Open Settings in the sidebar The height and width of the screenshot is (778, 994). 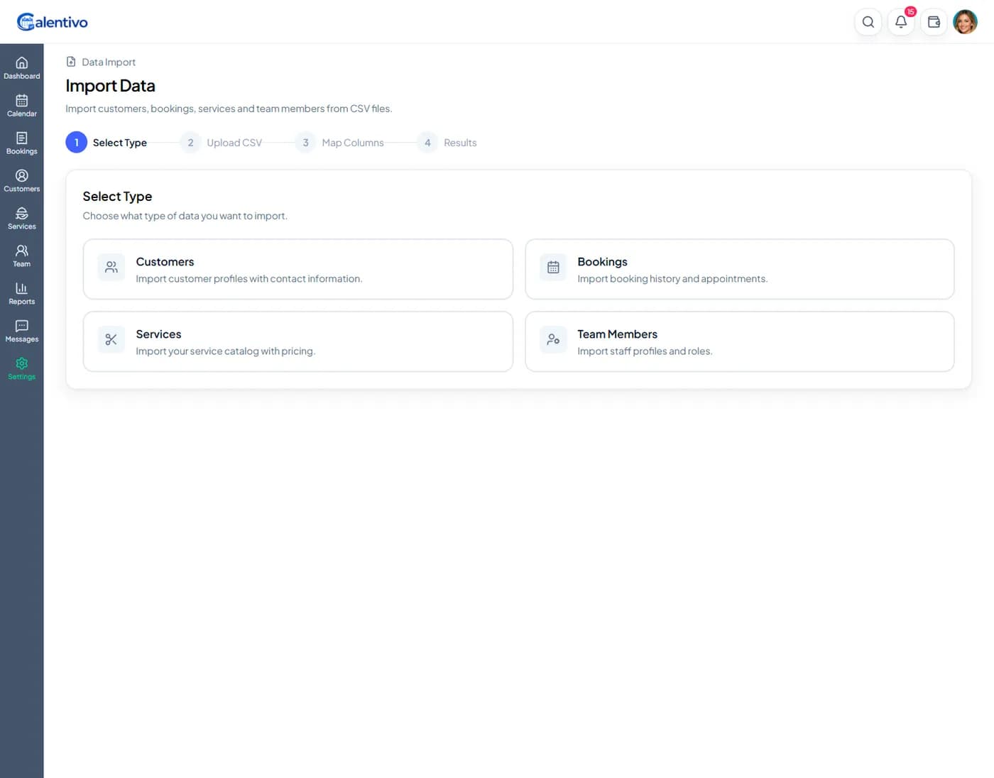[x=21, y=369]
